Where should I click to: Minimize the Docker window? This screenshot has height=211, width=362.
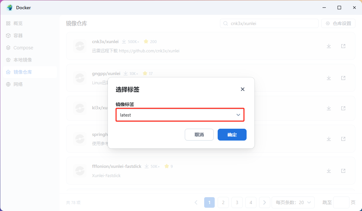point(324,8)
